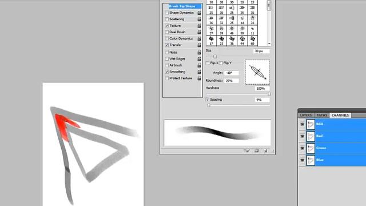Lock the Dual Brush settings
Viewport: 366px width, 206px height.
click(199, 32)
